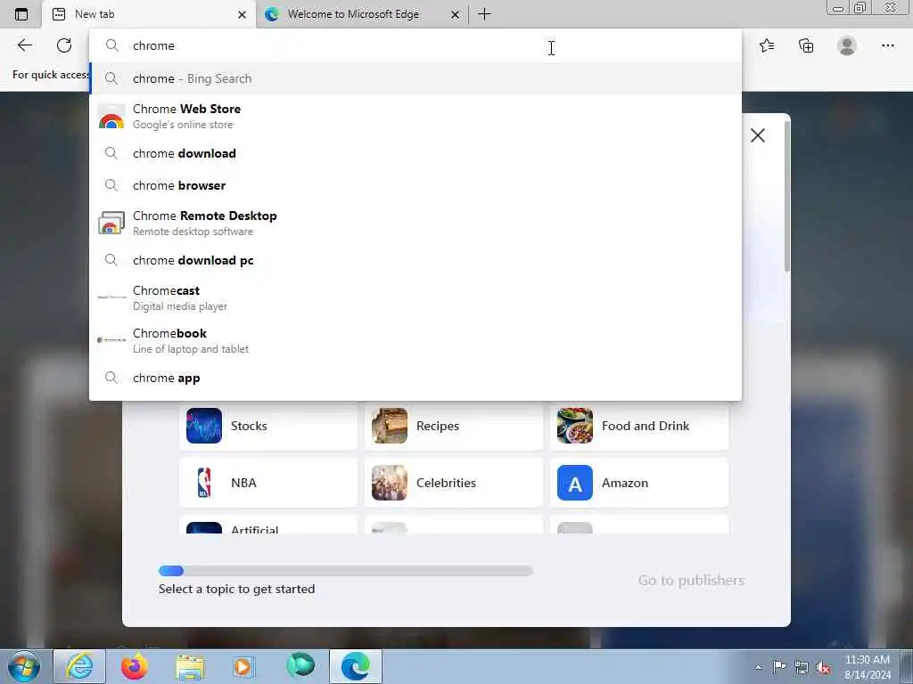Open the Collections icon
Image resolution: width=913 pixels, height=684 pixels.
coord(806,45)
